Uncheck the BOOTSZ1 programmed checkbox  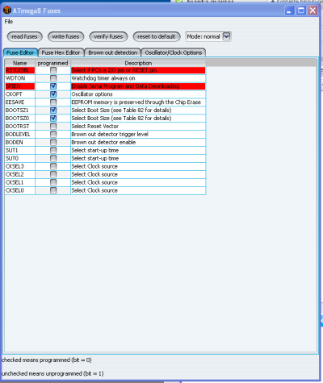click(53, 110)
